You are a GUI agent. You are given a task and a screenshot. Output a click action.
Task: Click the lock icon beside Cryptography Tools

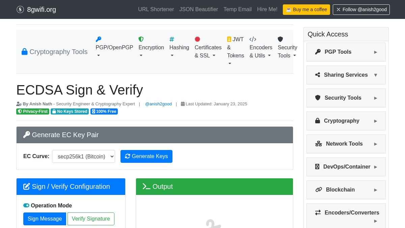[25, 52]
